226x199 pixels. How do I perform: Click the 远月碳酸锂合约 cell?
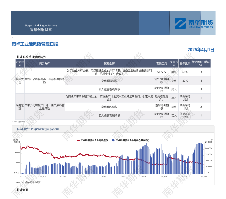pyautogui.click(x=161, y=98)
